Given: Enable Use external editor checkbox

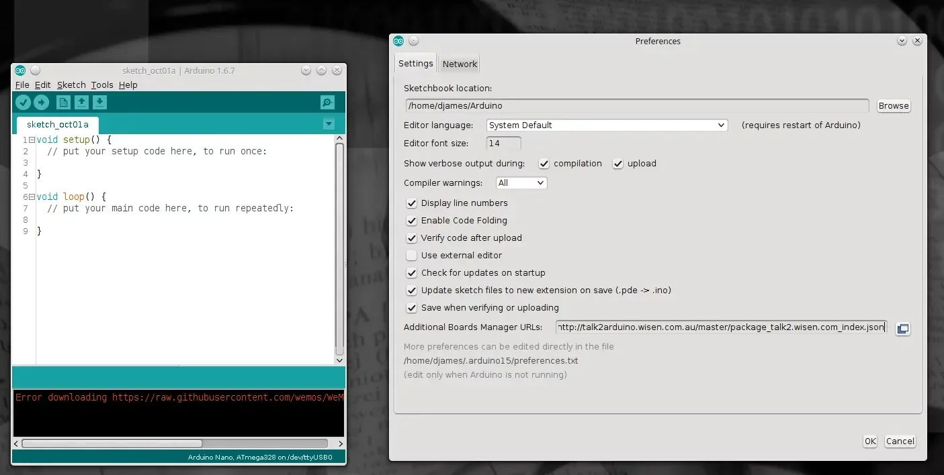Looking at the screenshot, I should point(412,256).
